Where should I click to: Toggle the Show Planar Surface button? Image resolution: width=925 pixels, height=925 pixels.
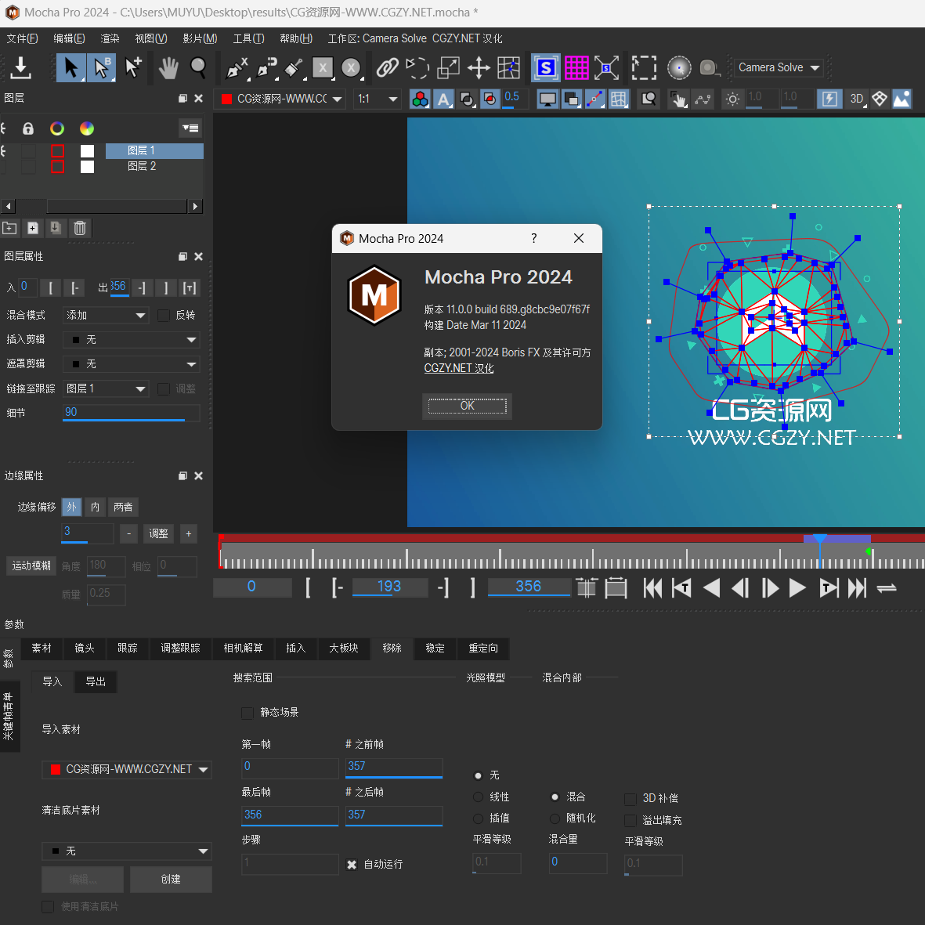546,68
